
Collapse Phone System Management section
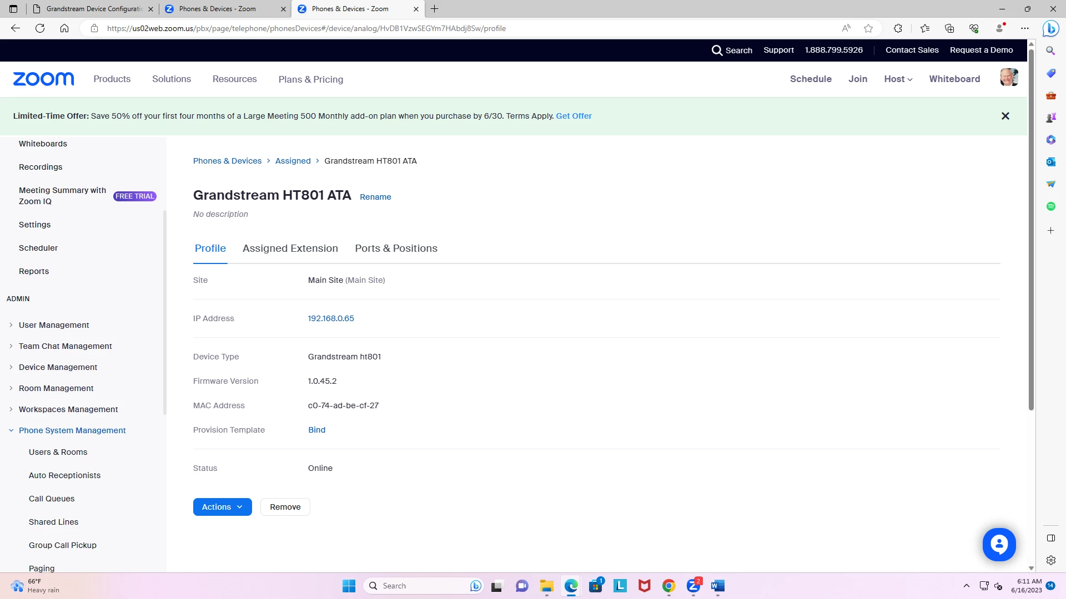72,430
